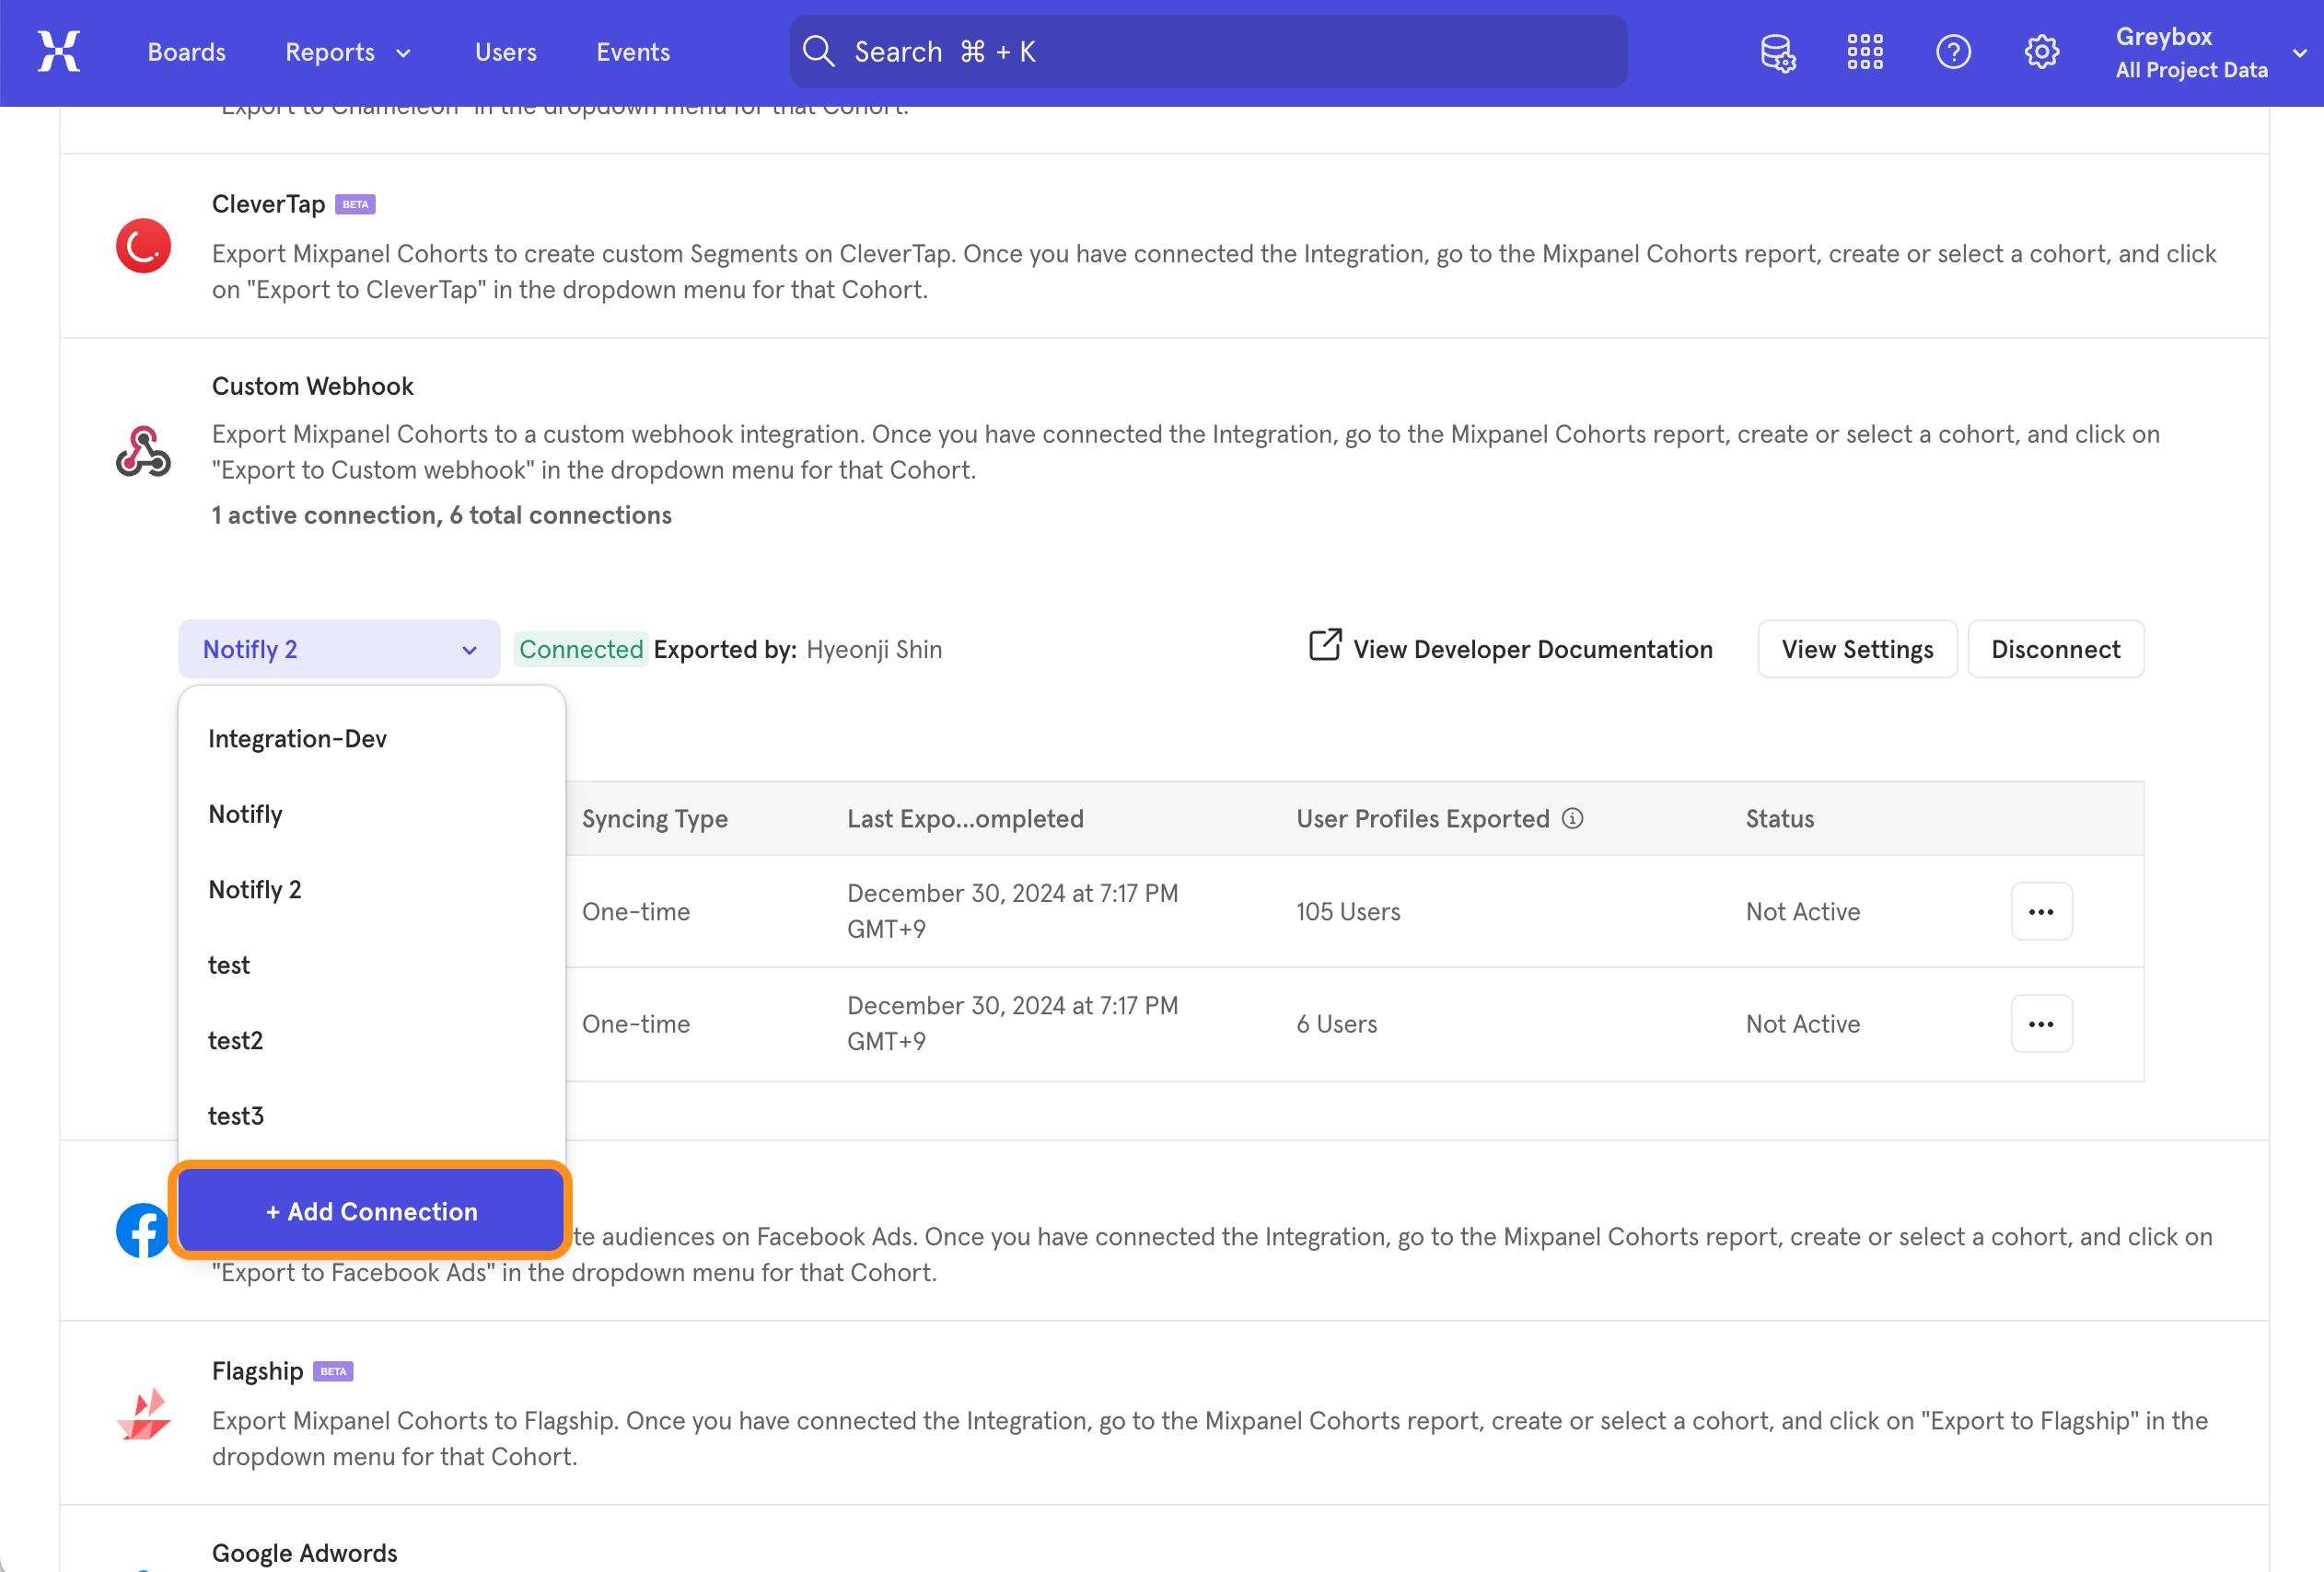
Task: Click the info icon next to User Profiles Exported
Action: pos(1572,817)
